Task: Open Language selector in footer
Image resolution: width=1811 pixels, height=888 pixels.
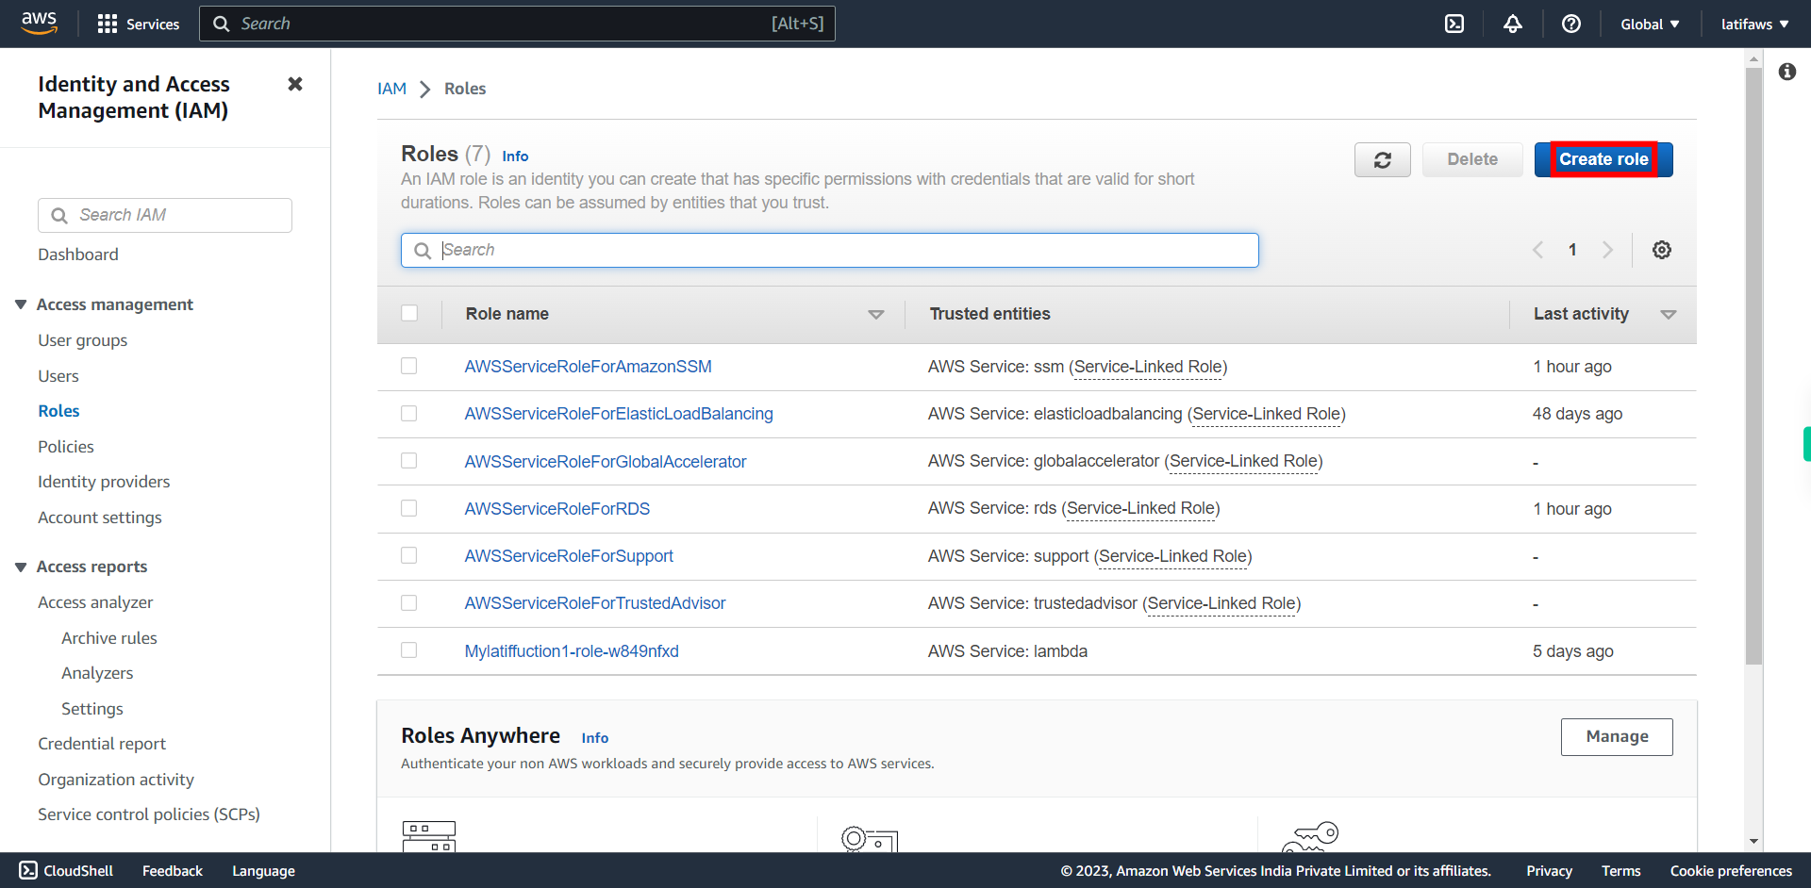Action: tap(263, 871)
